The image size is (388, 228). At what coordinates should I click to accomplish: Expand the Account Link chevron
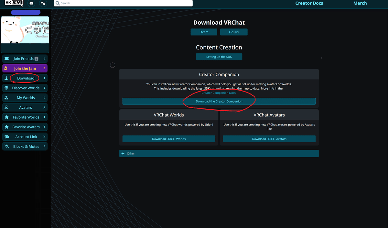(x=44, y=136)
